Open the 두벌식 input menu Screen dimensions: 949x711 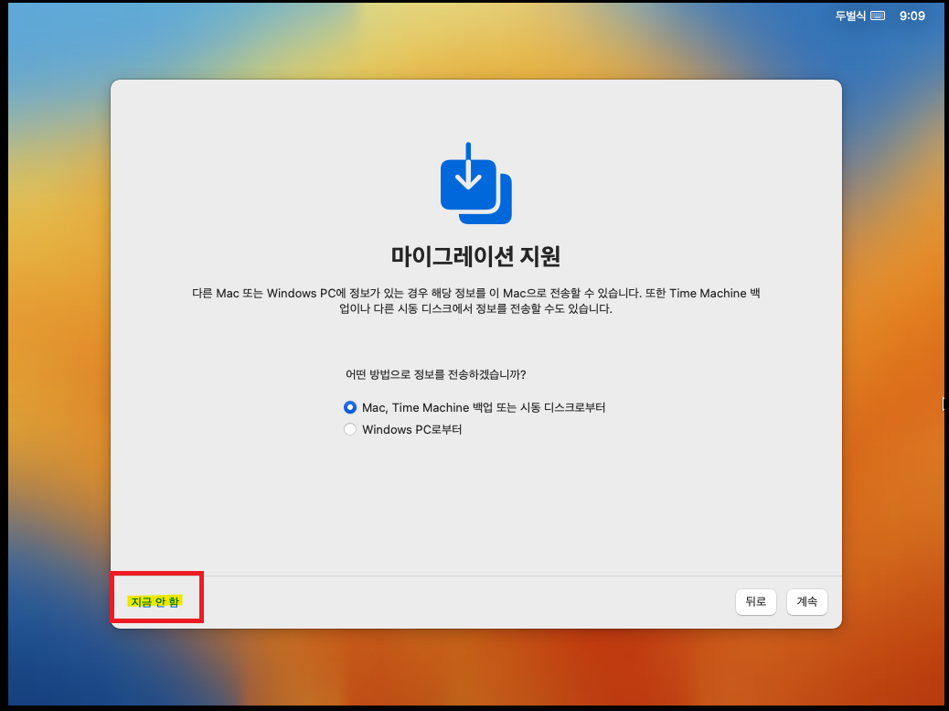pyautogui.click(x=850, y=16)
